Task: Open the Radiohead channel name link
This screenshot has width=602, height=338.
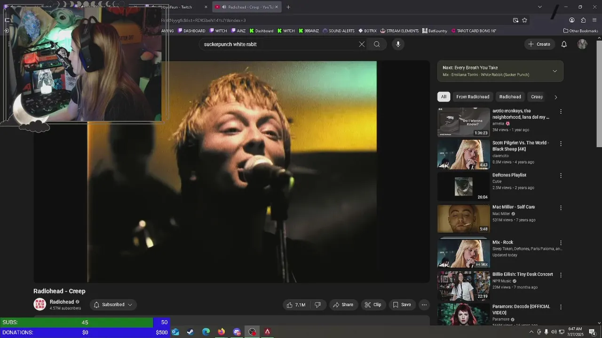Action: click(62, 302)
